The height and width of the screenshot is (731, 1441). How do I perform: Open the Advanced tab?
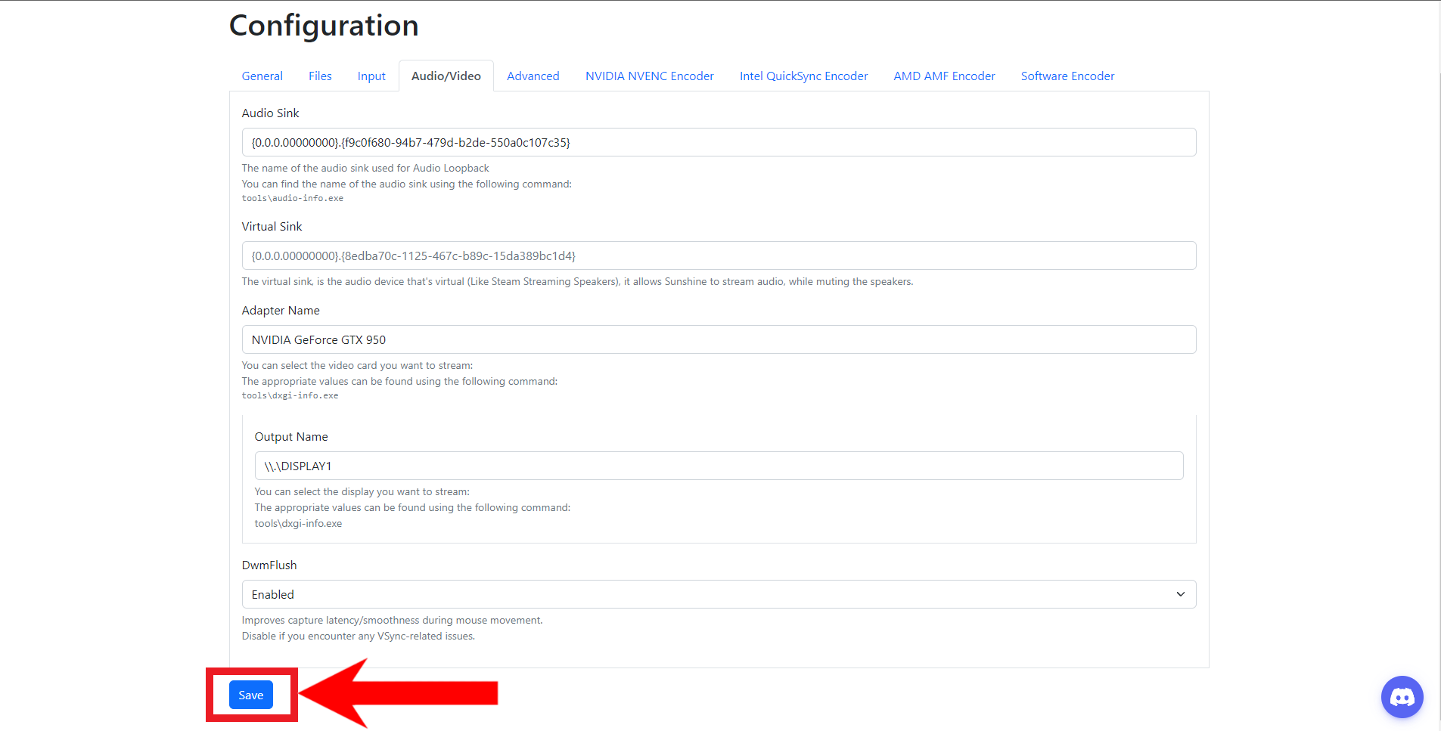tap(533, 76)
